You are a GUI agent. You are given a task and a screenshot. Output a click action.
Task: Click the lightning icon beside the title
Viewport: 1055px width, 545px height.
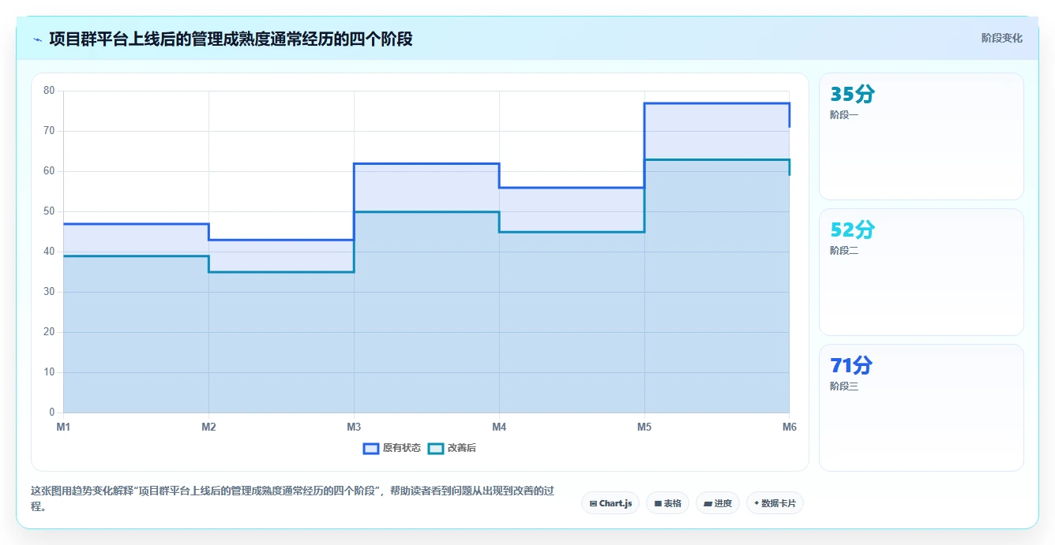[x=37, y=39]
